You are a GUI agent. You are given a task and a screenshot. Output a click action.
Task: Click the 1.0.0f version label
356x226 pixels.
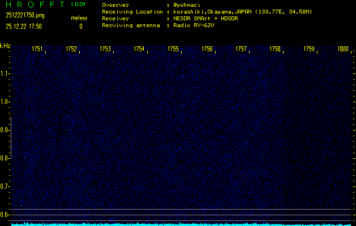tap(79, 5)
